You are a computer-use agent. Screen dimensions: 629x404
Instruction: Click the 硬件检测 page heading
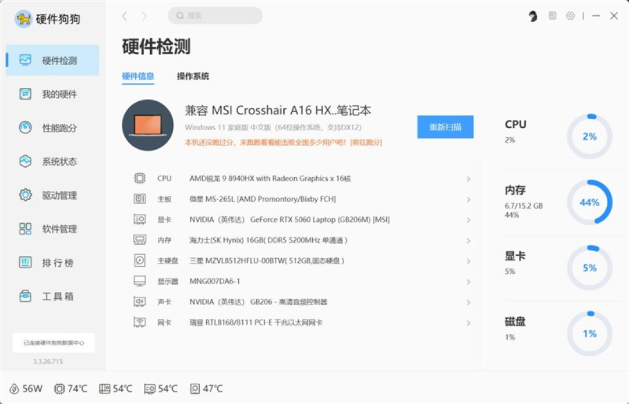[156, 47]
